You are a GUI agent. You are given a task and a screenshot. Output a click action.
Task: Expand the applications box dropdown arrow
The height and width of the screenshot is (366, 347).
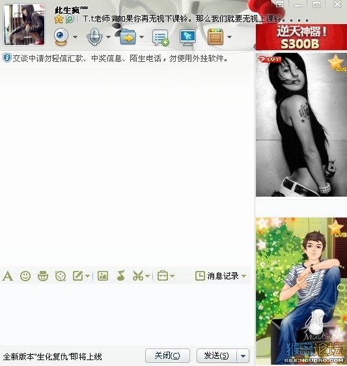230,37
